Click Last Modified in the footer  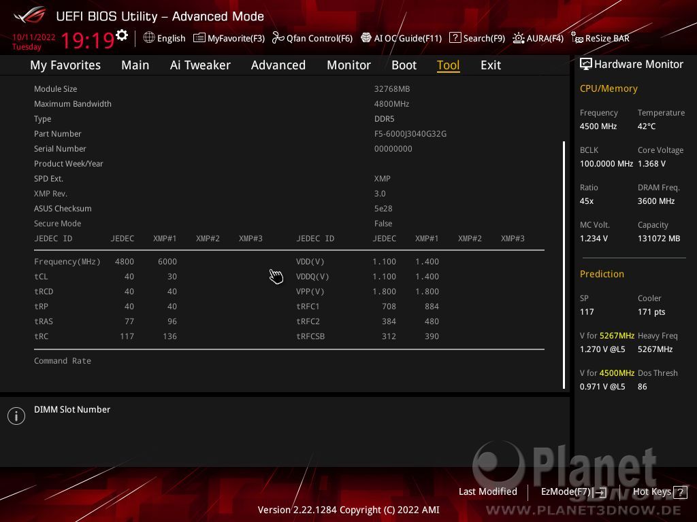pyautogui.click(x=487, y=491)
